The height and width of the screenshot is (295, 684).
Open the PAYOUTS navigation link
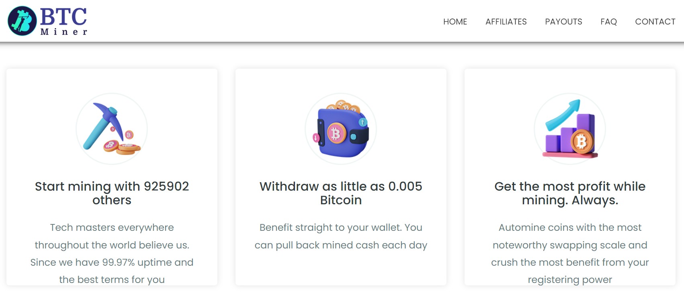pos(563,22)
